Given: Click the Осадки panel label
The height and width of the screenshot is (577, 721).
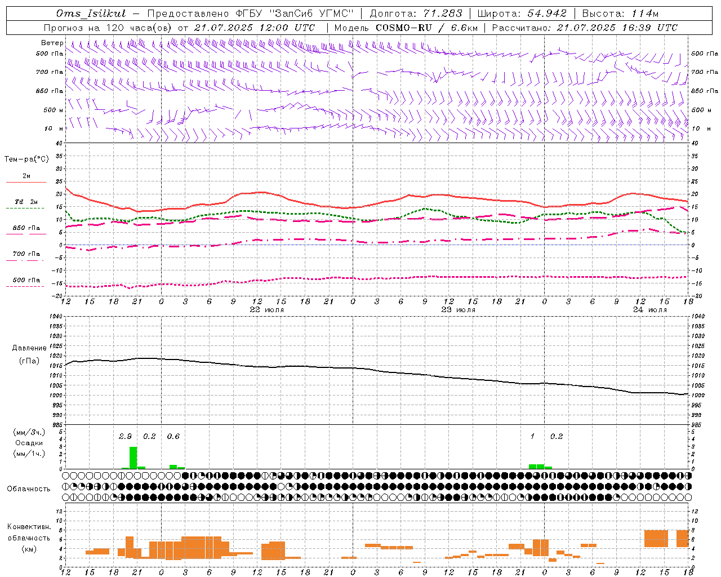Looking at the screenshot, I should (x=29, y=443).
